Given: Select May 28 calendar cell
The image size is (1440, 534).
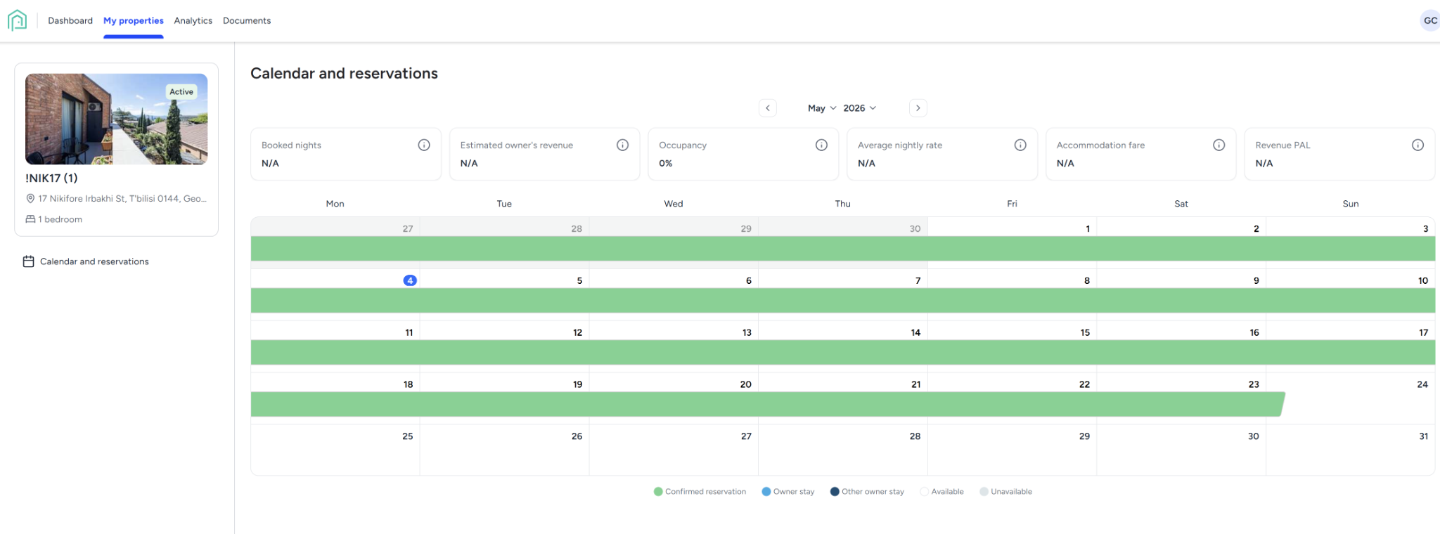Looking at the screenshot, I should pyautogui.click(x=843, y=450).
